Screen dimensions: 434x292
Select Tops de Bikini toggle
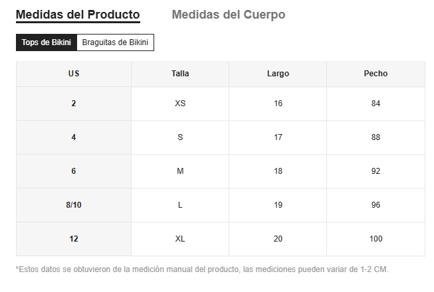coord(46,42)
